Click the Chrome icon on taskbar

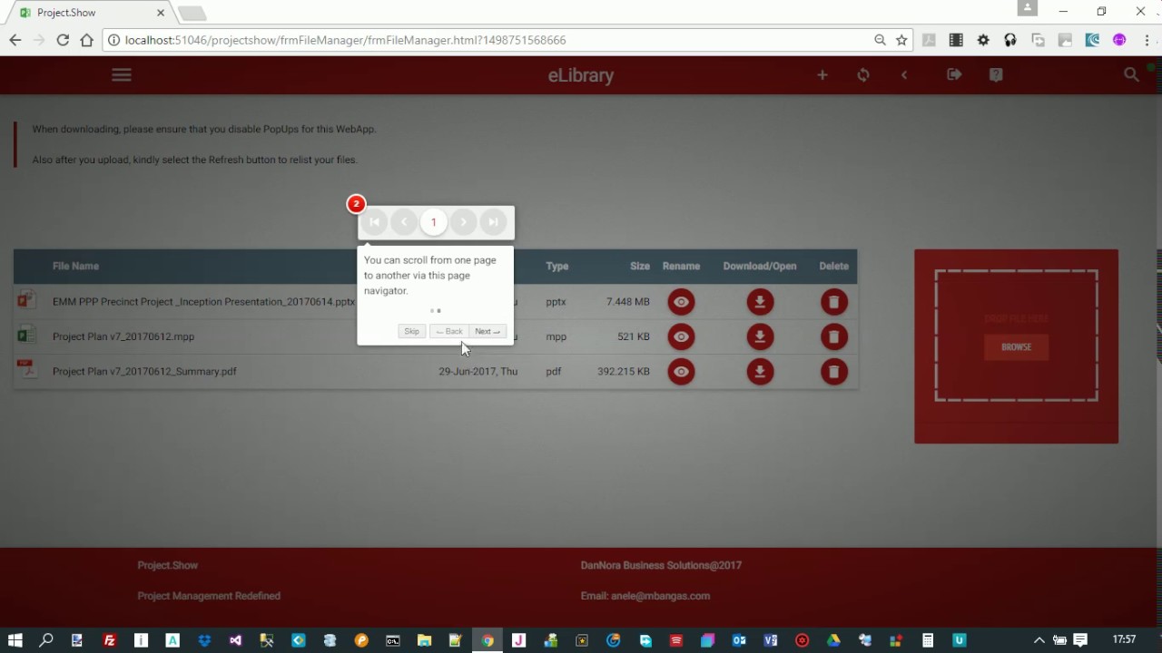point(487,640)
